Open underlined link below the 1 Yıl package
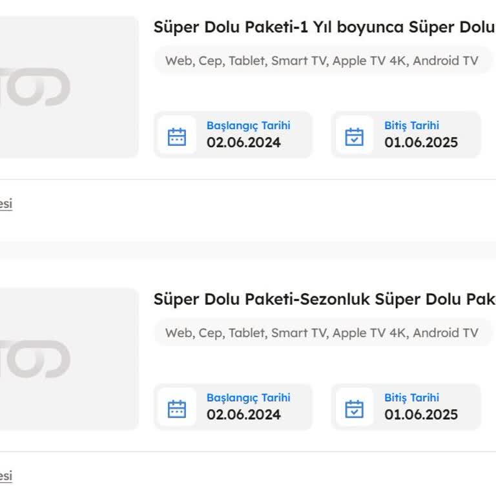The height and width of the screenshot is (496, 496). tap(6, 204)
